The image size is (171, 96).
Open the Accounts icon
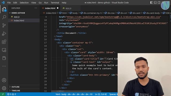click(4, 80)
